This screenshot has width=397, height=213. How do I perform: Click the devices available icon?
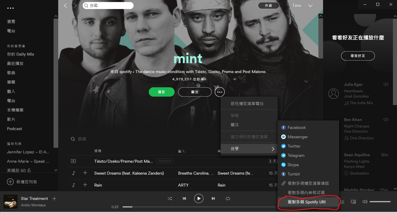[x=353, y=202]
